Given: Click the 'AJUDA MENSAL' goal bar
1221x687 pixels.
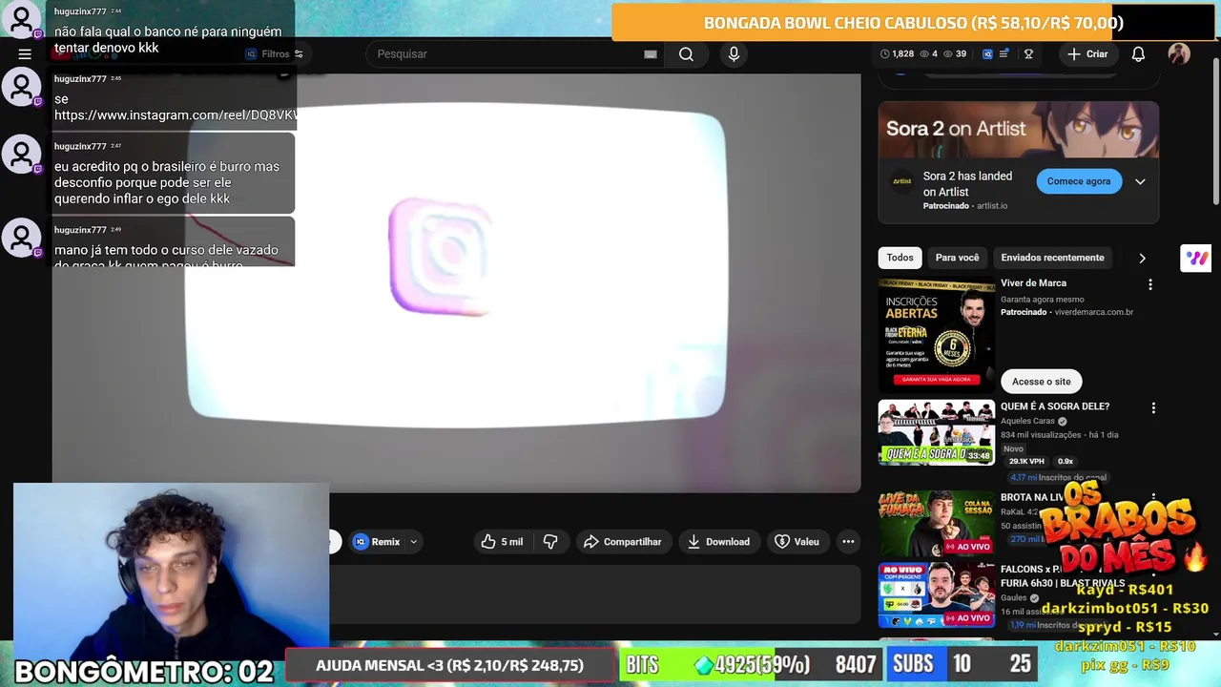Looking at the screenshot, I should coord(449,666).
